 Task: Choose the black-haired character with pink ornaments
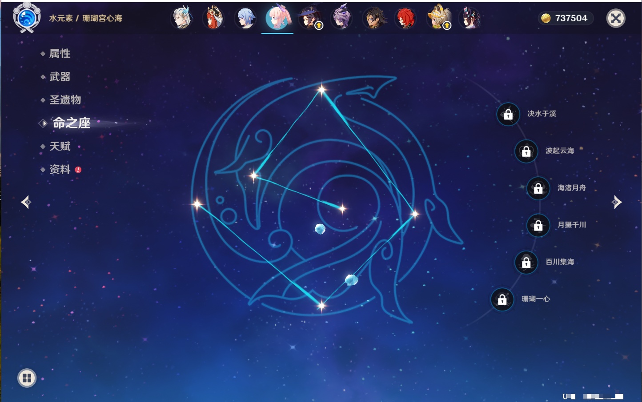click(470, 18)
